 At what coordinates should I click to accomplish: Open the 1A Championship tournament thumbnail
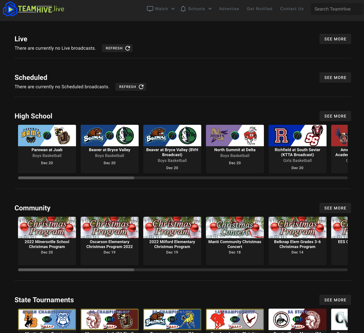[x=235, y=319]
